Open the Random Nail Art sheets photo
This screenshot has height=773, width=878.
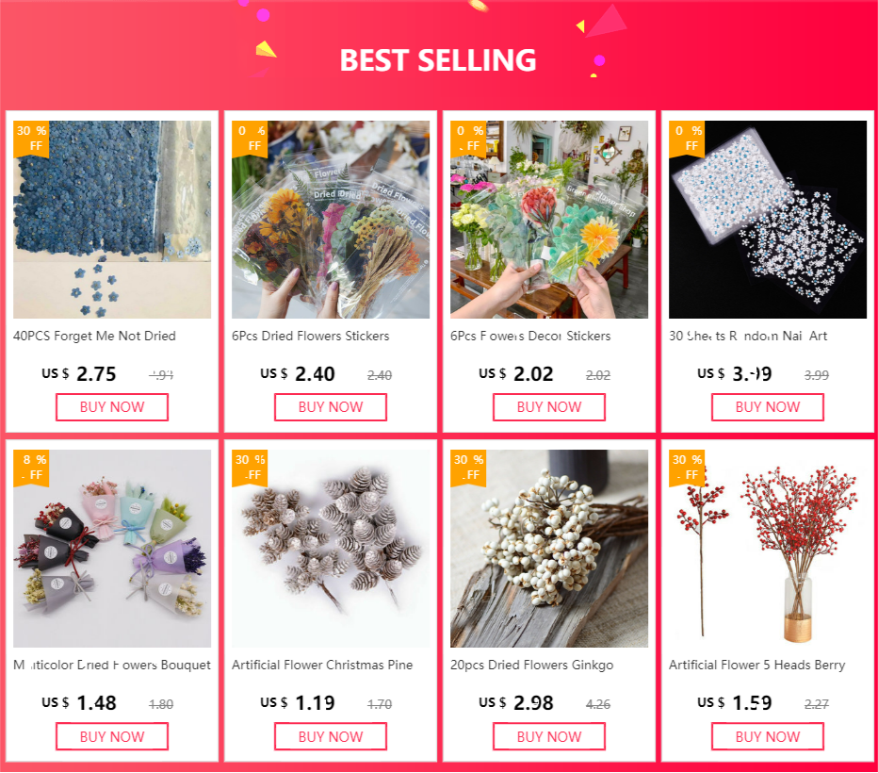pos(768,220)
